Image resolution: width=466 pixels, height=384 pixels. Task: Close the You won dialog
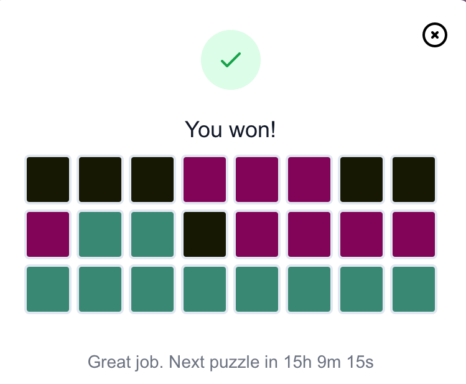[x=434, y=35]
